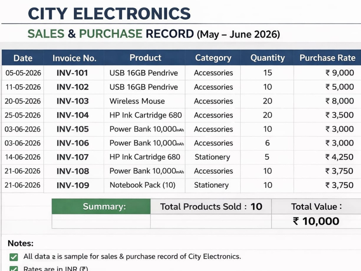Click the second green checkmark by Rates note
The height and width of the screenshot is (271, 361).
pyautogui.click(x=14, y=269)
